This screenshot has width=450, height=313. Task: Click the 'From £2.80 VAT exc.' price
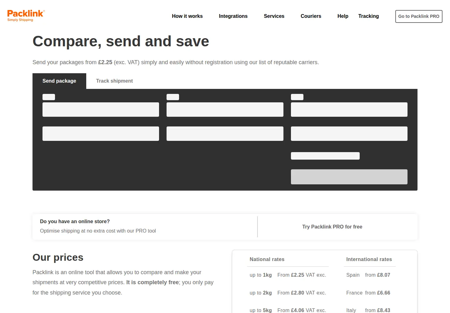[x=302, y=293]
